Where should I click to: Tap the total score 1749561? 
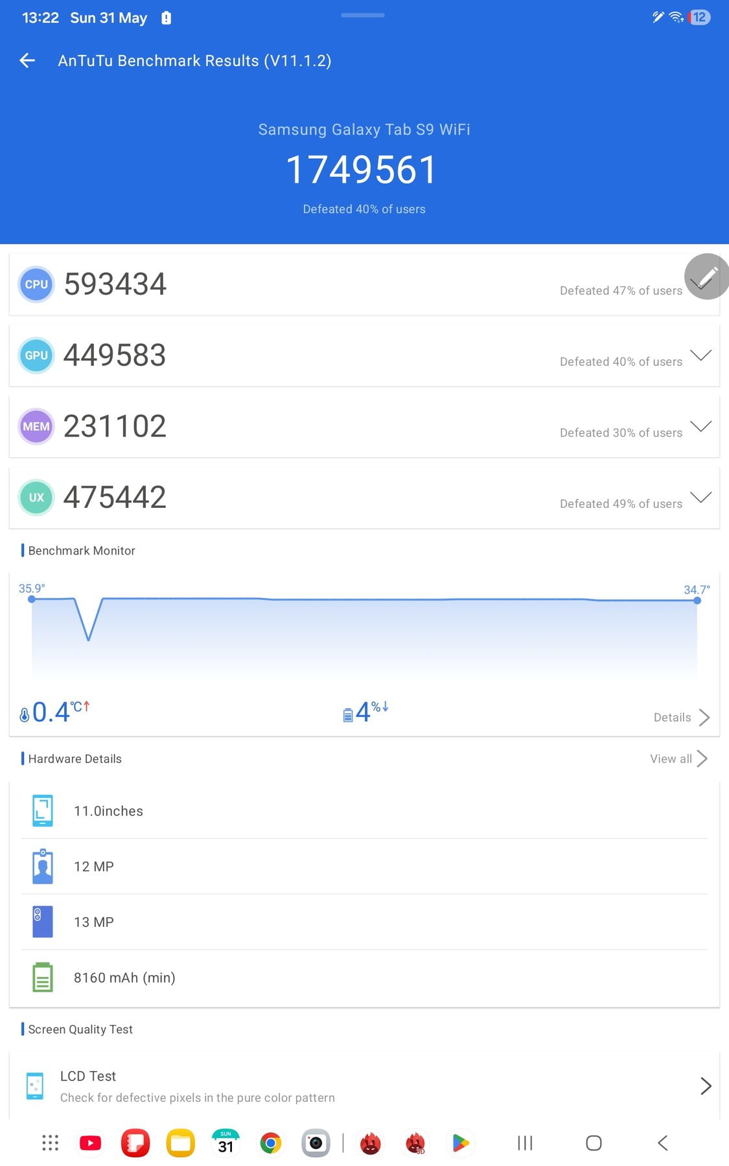[x=362, y=170]
